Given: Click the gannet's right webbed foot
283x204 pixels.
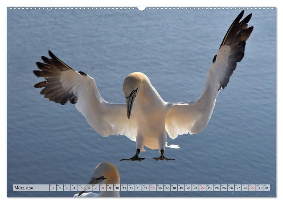Looking at the screenshot, I should coord(163,156).
